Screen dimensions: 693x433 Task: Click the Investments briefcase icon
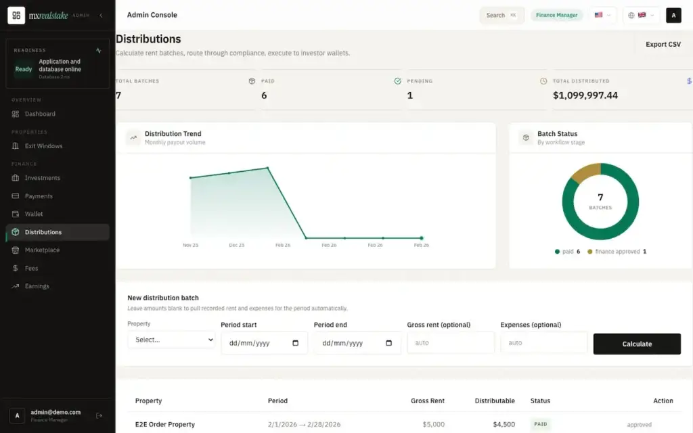[x=16, y=178]
